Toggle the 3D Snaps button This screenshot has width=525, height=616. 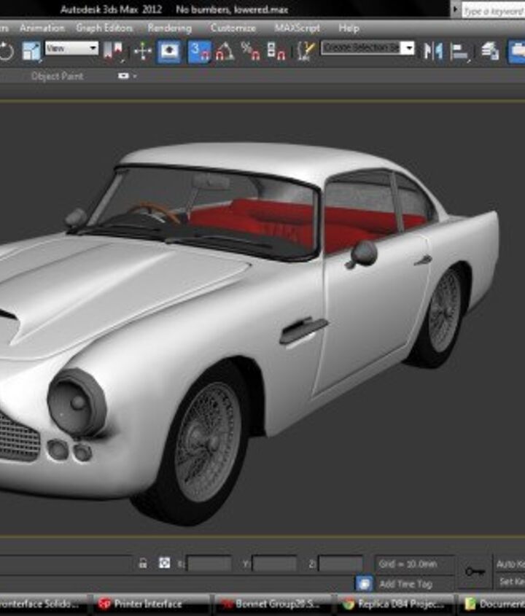199,51
